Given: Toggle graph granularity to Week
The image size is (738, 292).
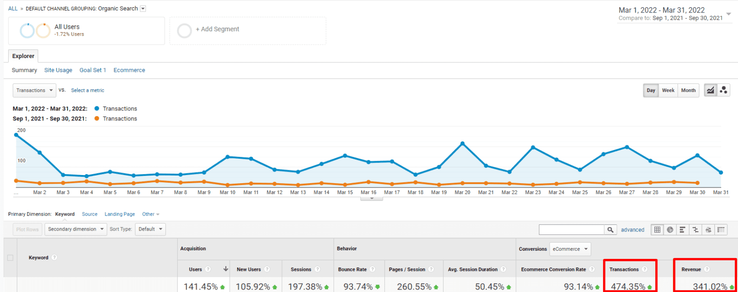Looking at the screenshot, I should point(668,90).
